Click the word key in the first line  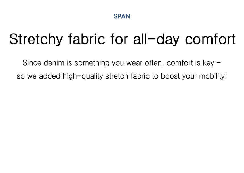(209, 63)
